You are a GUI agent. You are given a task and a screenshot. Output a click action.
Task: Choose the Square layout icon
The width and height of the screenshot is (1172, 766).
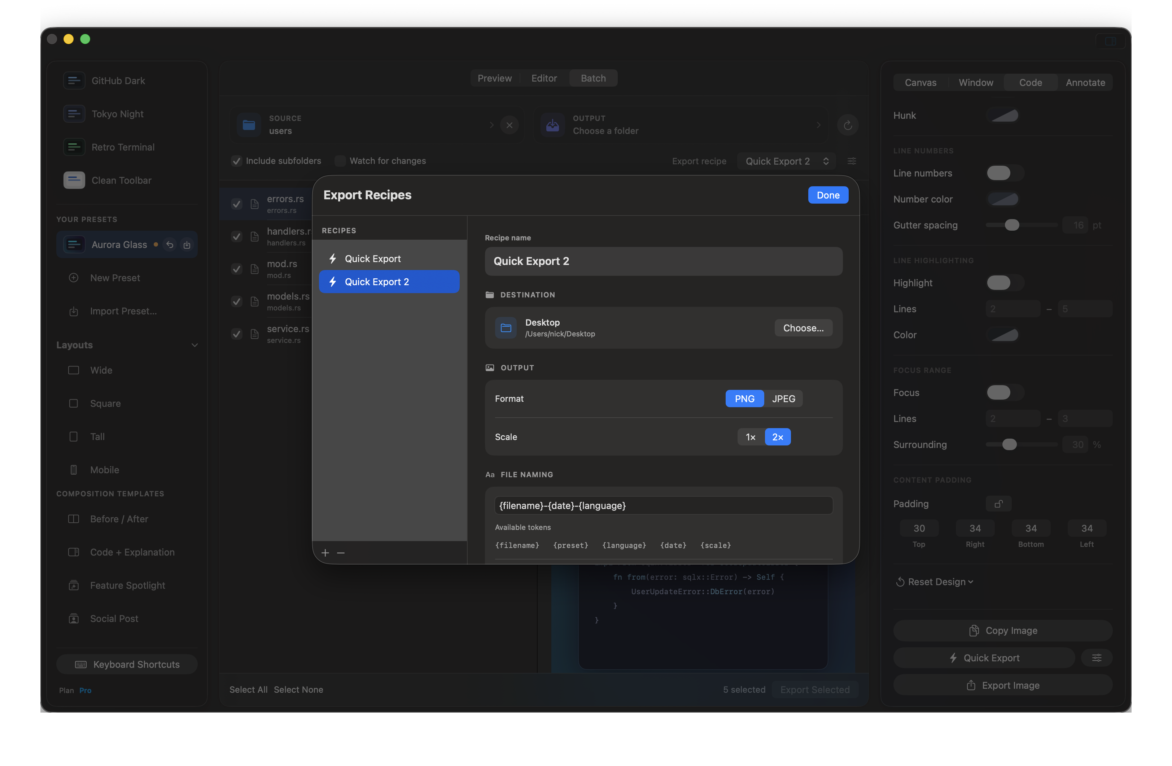(x=73, y=404)
